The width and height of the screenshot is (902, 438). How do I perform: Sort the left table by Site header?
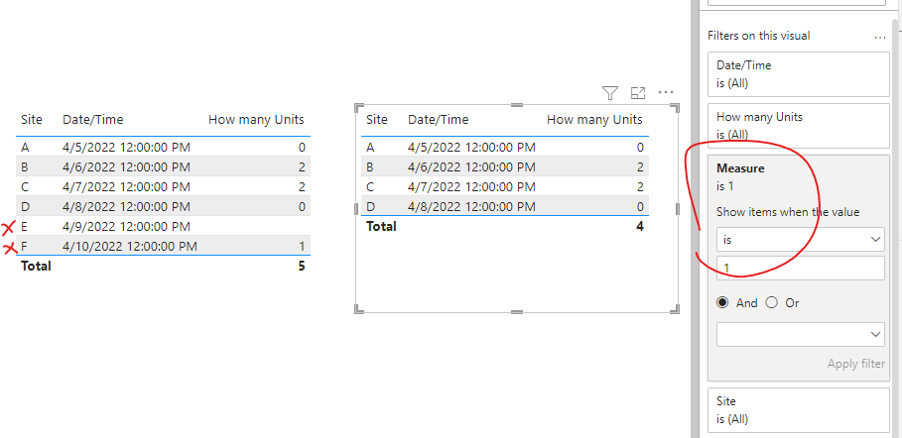click(x=32, y=120)
